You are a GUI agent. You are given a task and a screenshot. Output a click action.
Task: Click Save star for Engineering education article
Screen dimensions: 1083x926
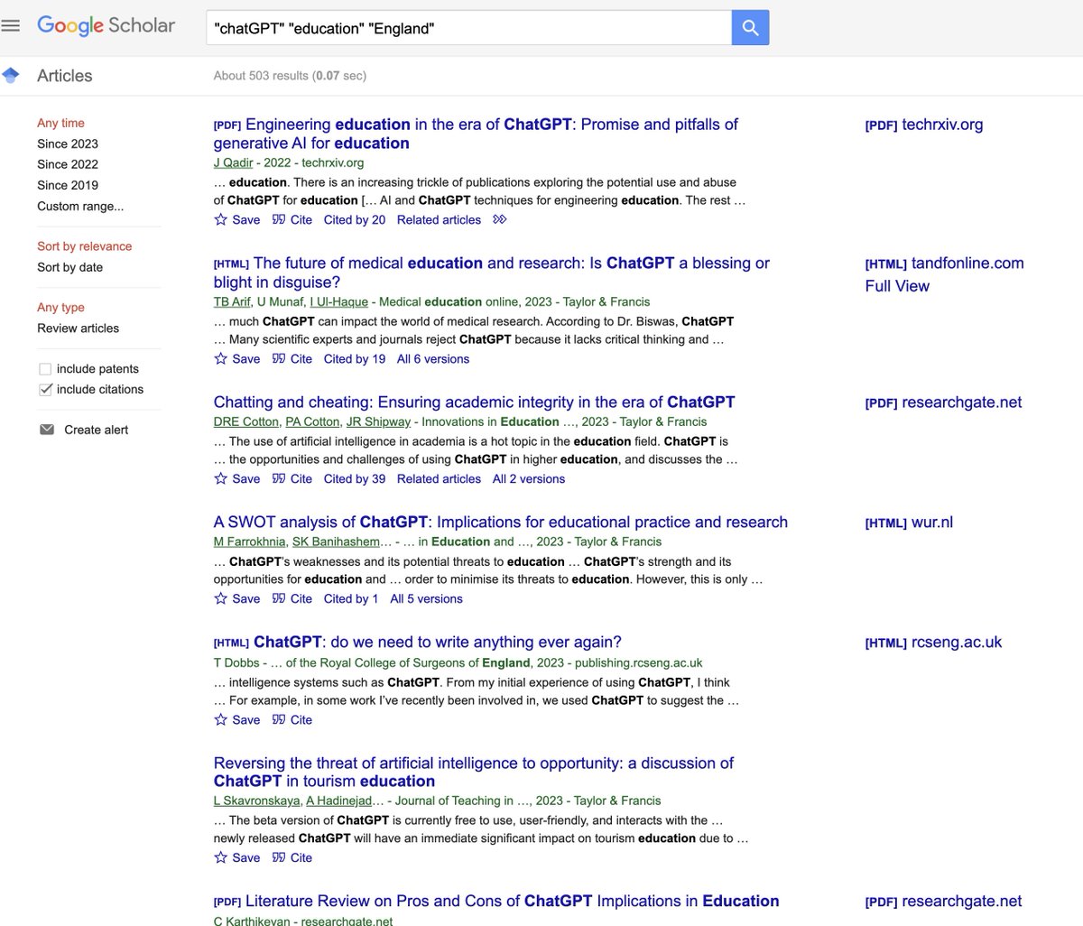220,219
